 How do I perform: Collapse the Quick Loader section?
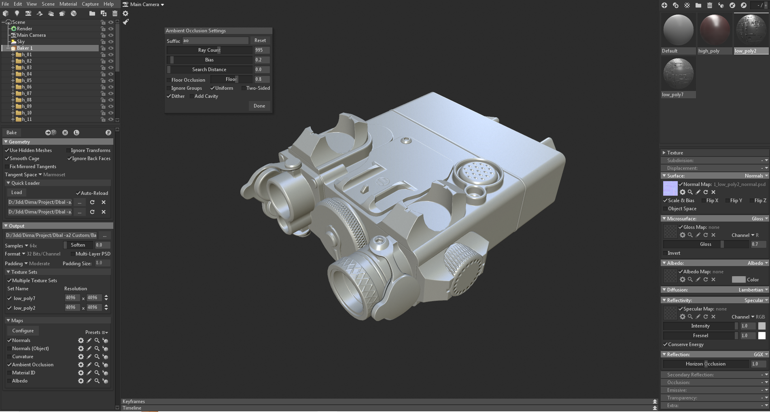[x=8, y=183]
